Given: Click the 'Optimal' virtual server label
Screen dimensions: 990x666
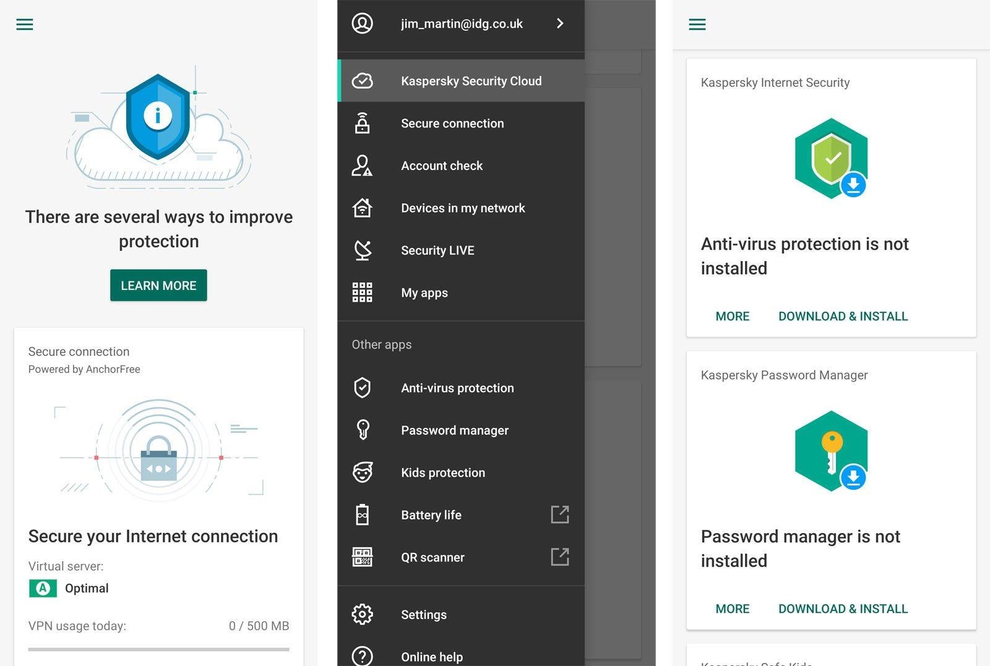Looking at the screenshot, I should [87, 588].
